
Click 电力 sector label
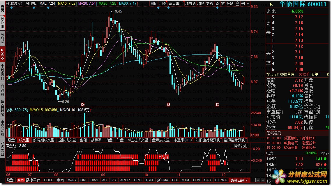(x=270, y=153)
